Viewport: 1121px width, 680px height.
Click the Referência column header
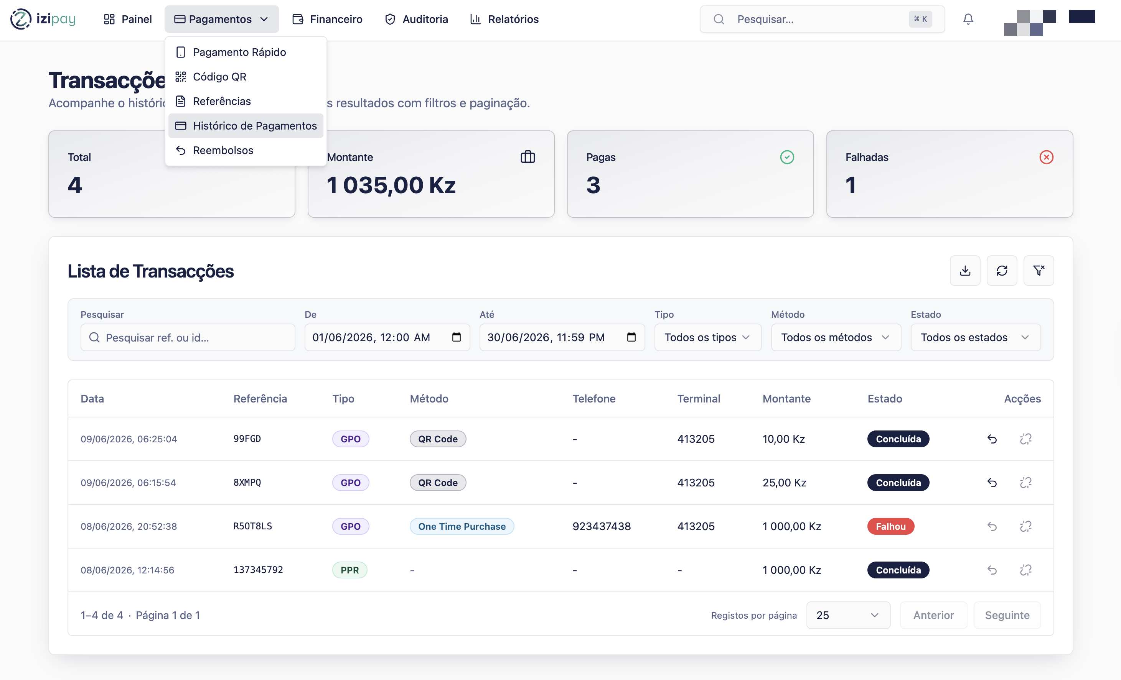[260, 399]
